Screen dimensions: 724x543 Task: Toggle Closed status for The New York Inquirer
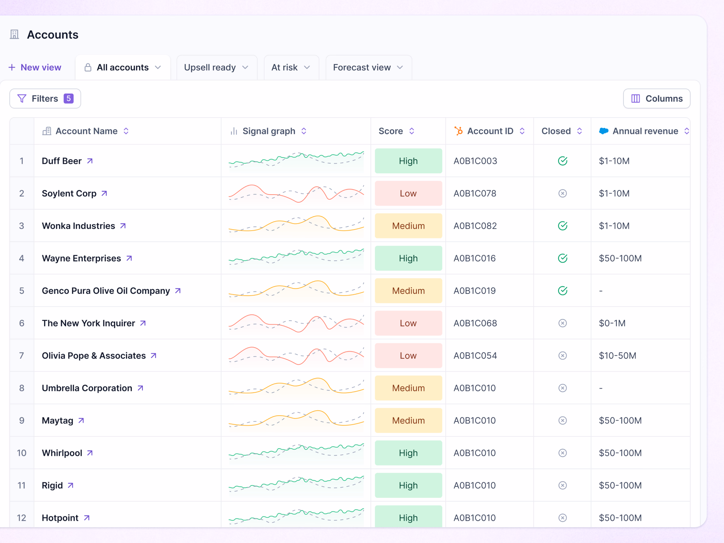(x=562, y=323)
